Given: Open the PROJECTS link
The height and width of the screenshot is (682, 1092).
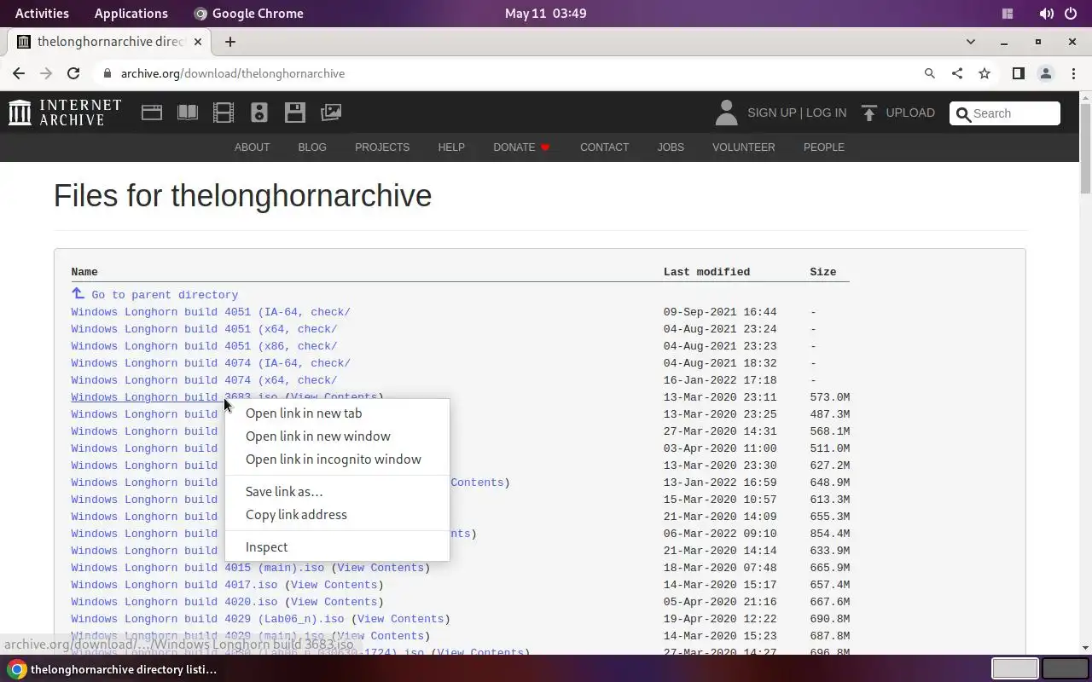Looking at the screenshot, I should 382,147.
